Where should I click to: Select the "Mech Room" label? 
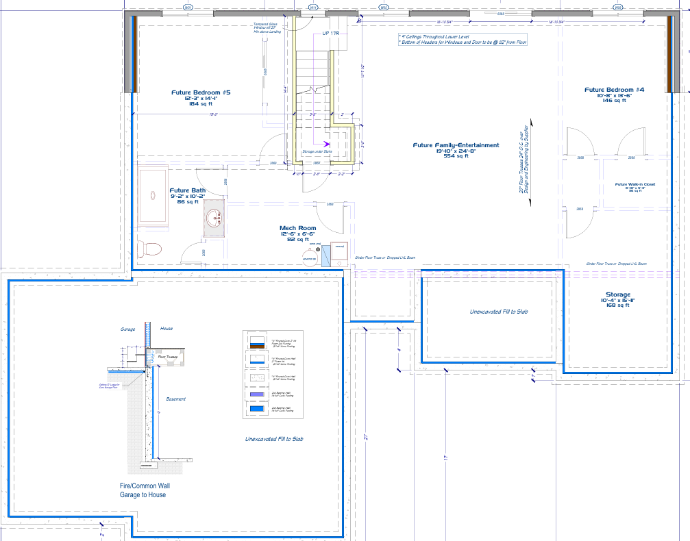click(298, 228)
